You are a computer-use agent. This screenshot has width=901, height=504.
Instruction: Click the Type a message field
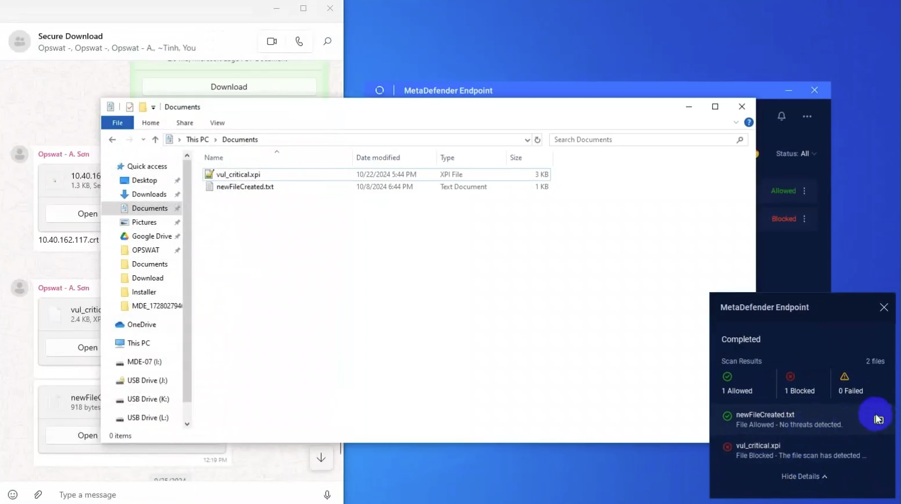[186, 495]
